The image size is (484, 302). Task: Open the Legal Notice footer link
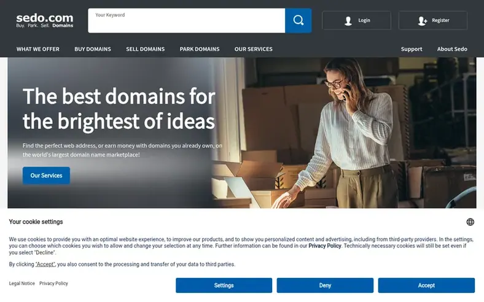22,284
